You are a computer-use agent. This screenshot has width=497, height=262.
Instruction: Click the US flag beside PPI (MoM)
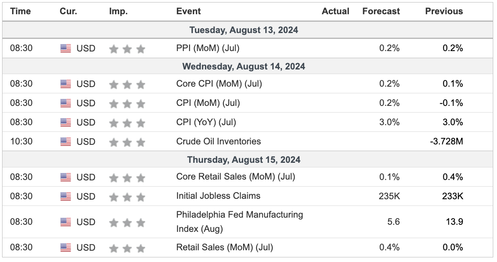[x=66, y=49]
